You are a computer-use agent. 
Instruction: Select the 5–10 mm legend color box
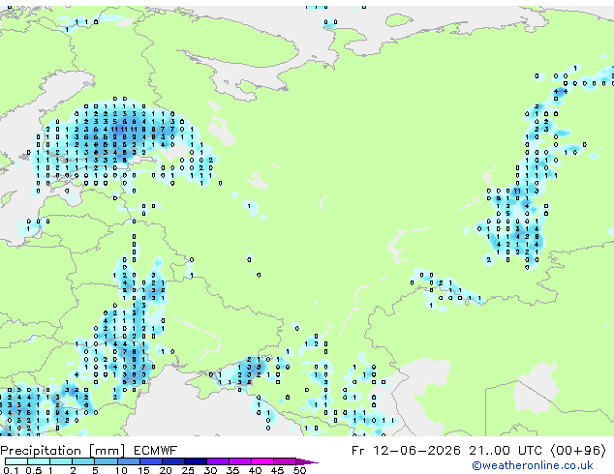click(x=106, y=461)
